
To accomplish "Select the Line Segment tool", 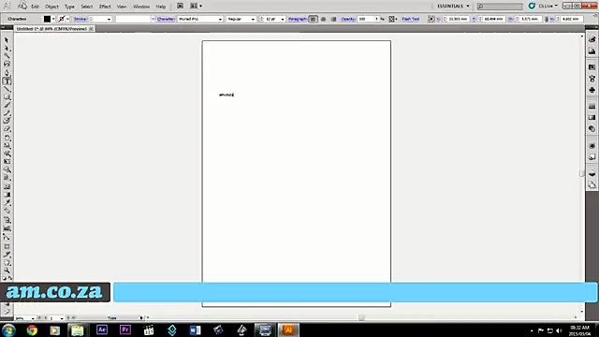I will coord(7,89).
